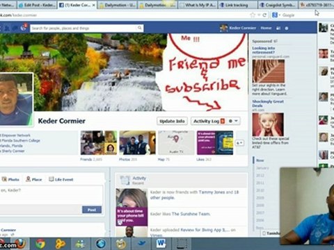Screen dimensions: 334x250
Task: Click Facebook privacy shortcuts icon beside Home
Action: tap(278, 28)
